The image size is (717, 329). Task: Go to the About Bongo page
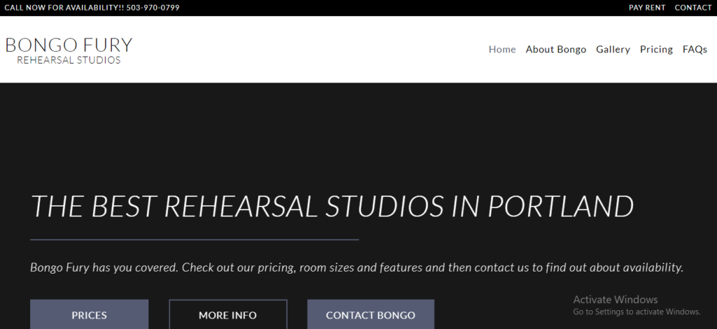click(x=556, y=50)
